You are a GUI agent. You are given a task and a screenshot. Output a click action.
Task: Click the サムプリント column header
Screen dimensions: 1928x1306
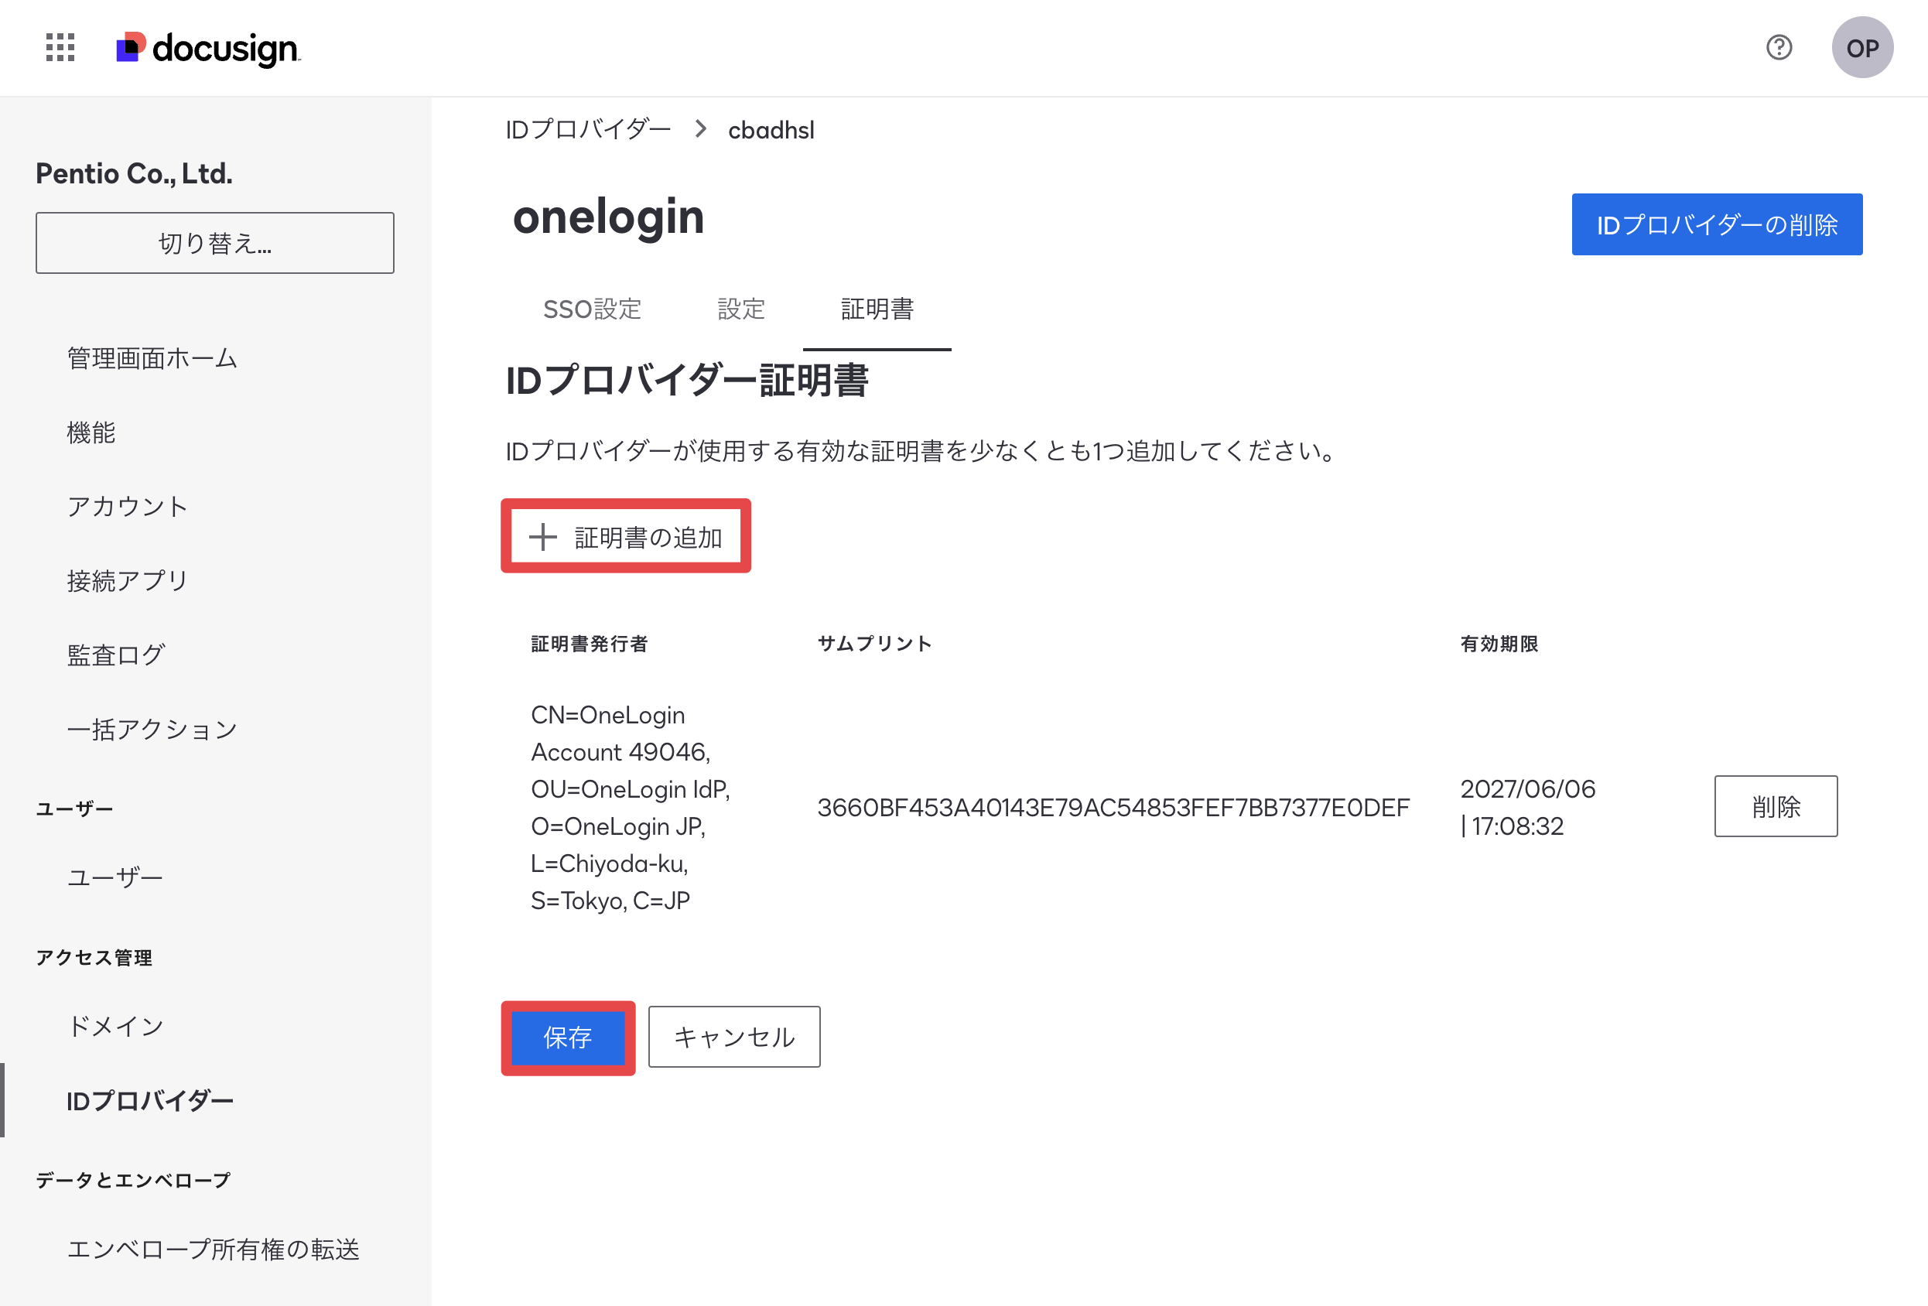[874, 643]
